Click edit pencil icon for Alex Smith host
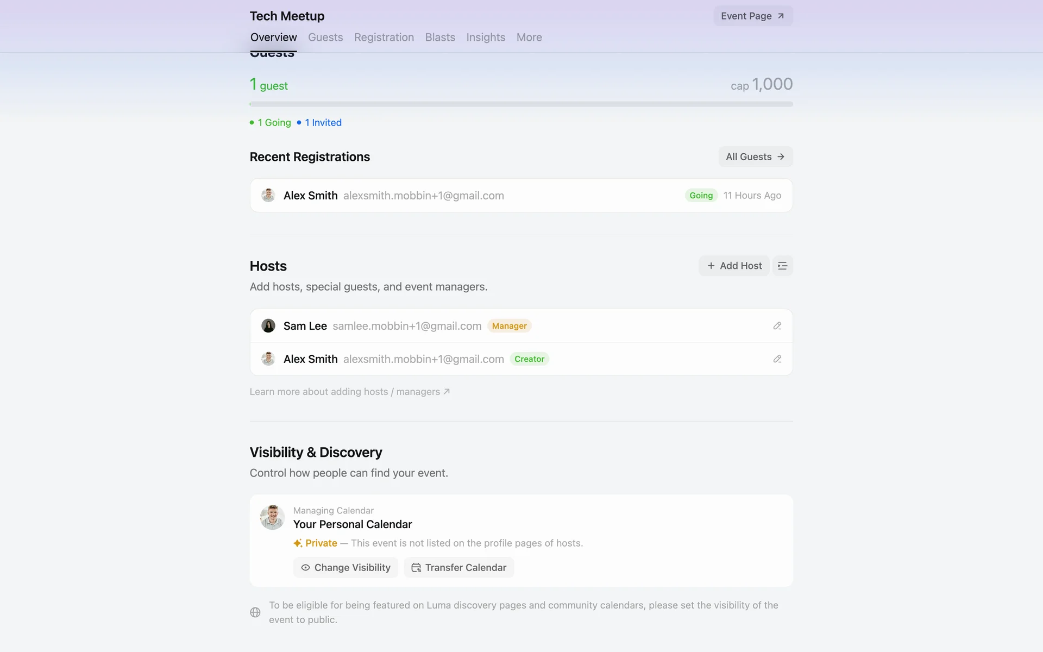The image size is (1043, 652). tap(777, 359)
